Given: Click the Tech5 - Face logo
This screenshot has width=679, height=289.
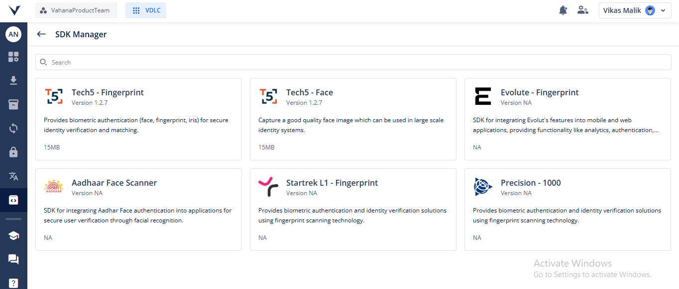Looking at the screenshot, I should pyautogui.click(x=268, y=96).
